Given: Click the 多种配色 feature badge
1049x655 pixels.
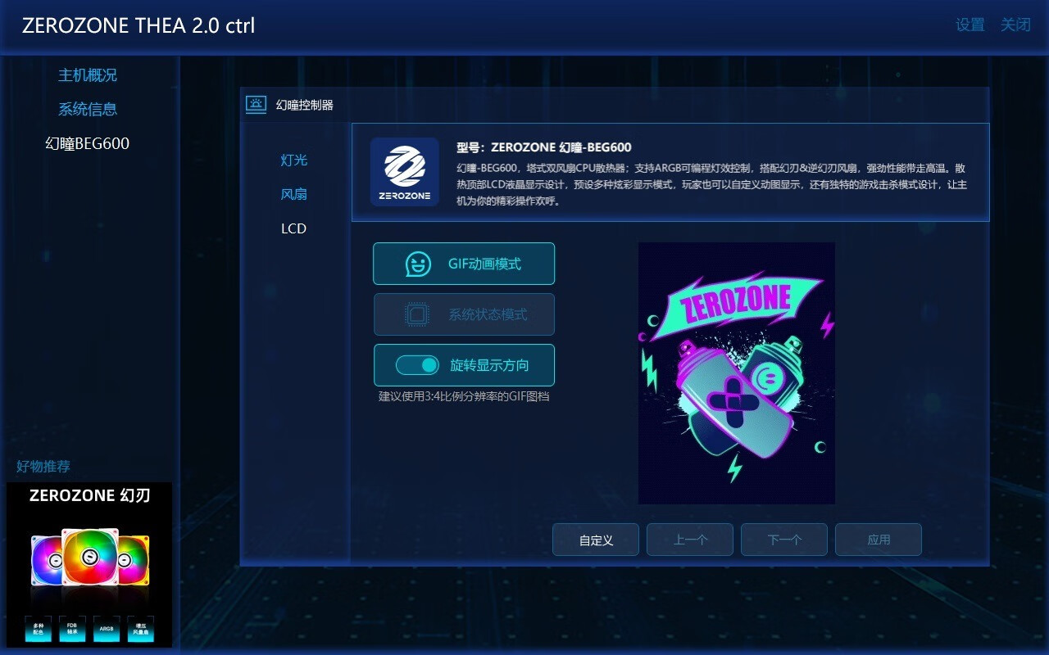Looking at the screenshot, I should 38,629.
